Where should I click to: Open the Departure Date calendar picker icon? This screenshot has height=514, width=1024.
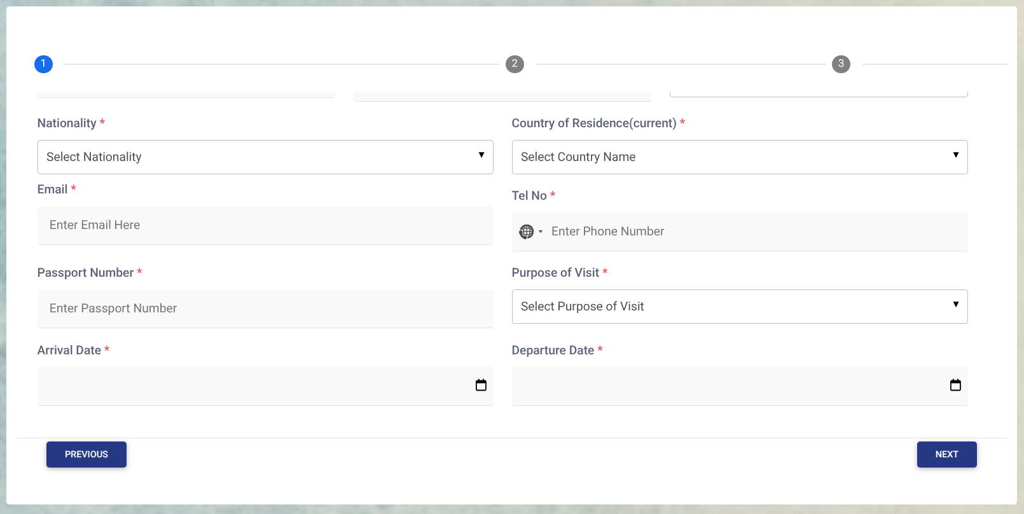coord(955,385)
